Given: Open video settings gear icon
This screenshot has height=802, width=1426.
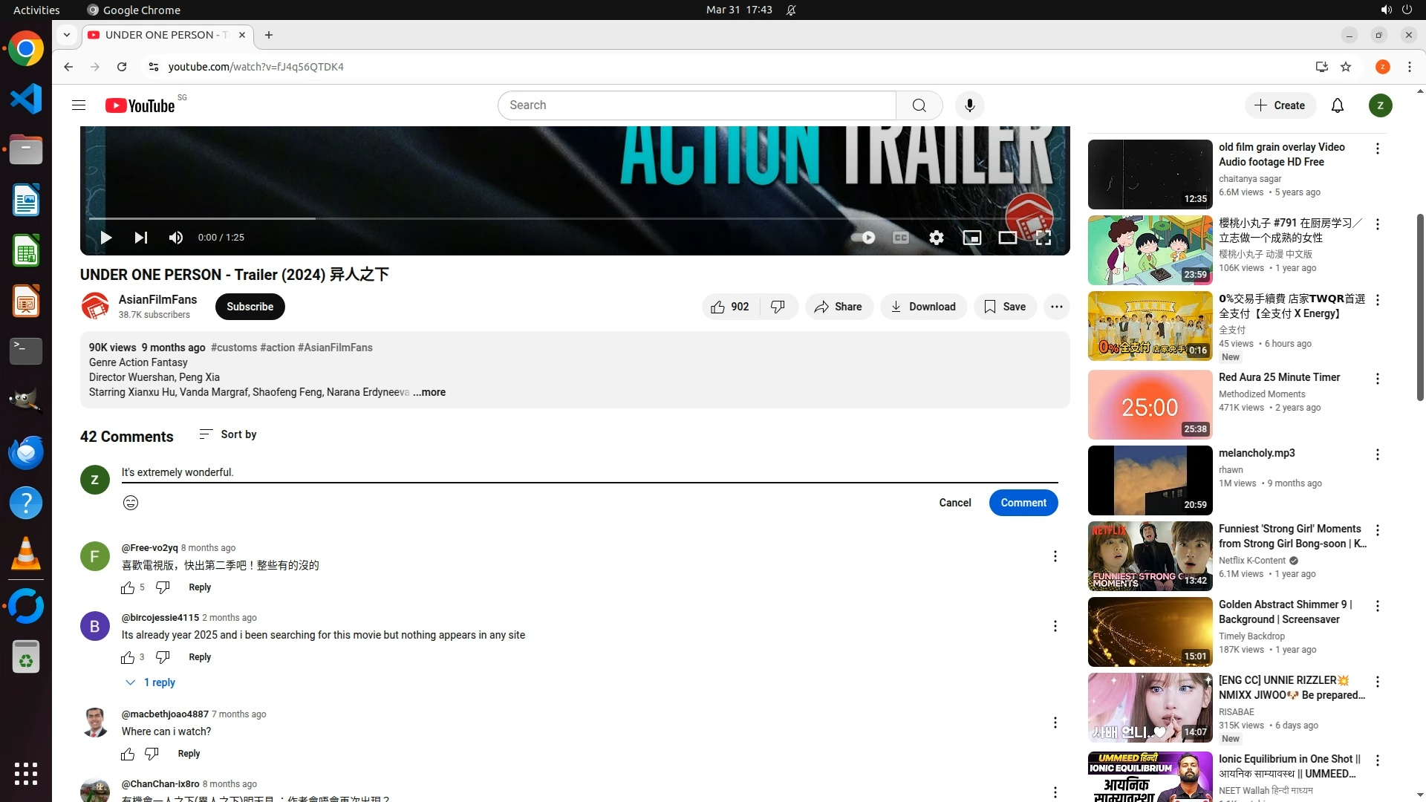Looking at the screenshot, I should point(936,238).
